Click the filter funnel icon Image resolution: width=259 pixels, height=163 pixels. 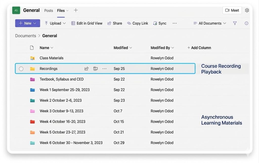(235, 23)
